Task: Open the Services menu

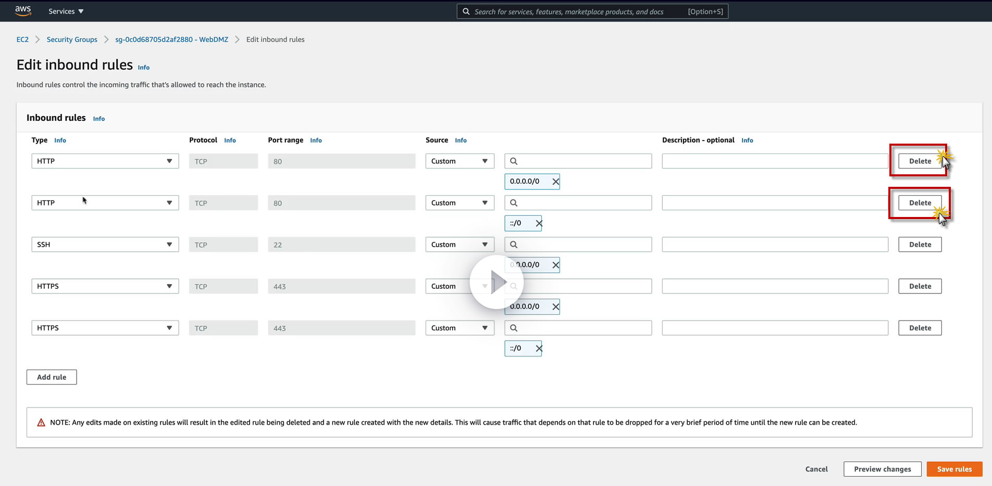Action: point(66,11)
